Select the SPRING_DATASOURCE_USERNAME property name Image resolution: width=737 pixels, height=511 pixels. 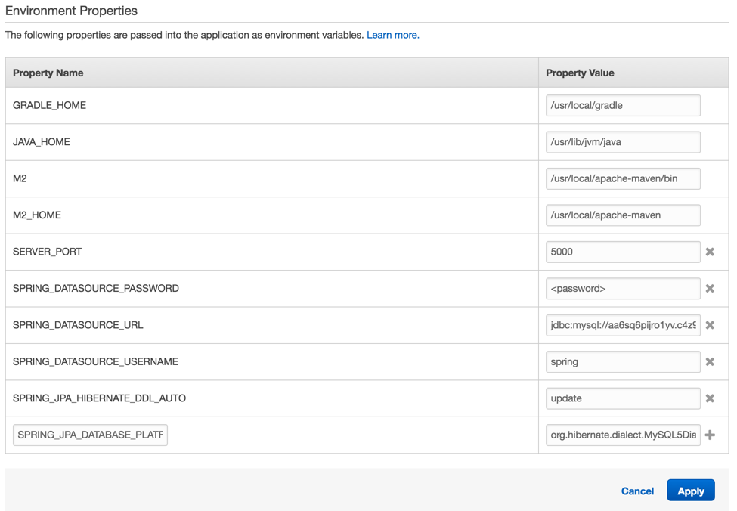coord(95,362)
